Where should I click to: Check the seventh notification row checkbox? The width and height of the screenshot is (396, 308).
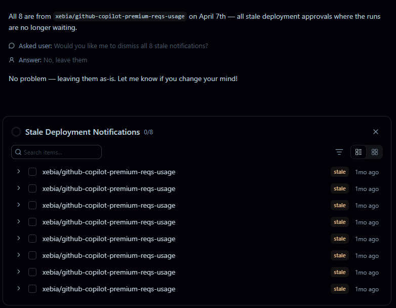[x=32, y=272]
